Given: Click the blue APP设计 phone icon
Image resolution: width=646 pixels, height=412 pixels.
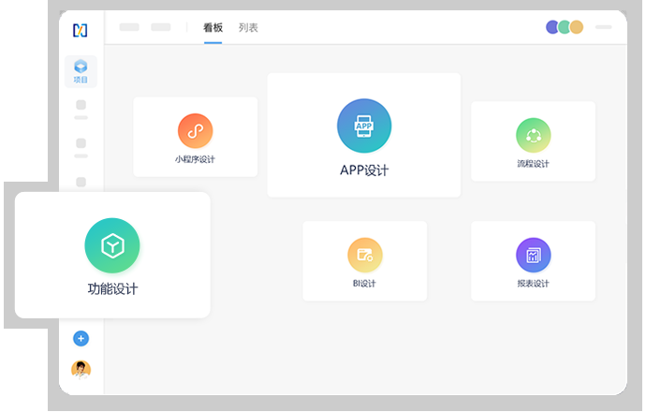Looking at the screenshot, I should pyautogui.click(x=364, y=125).
